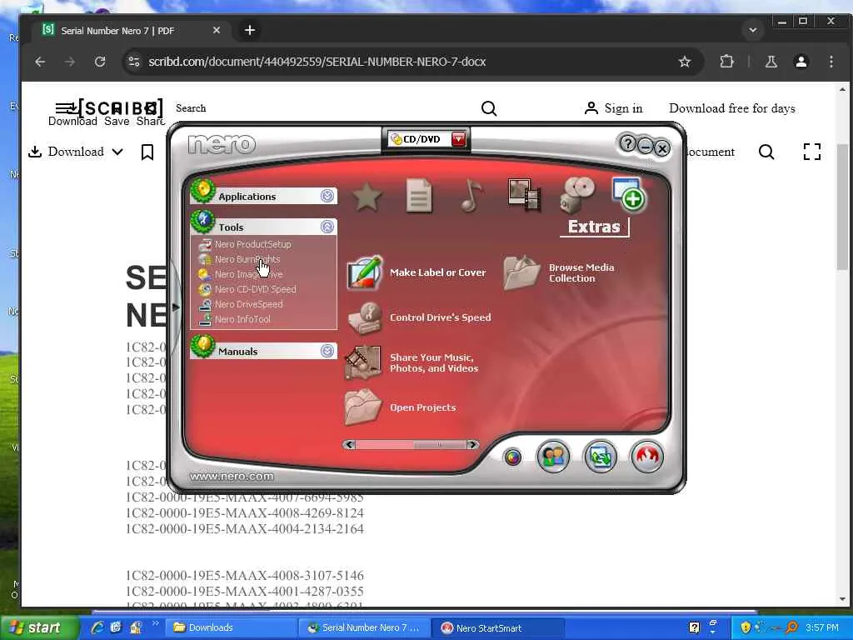Image resolution: width=853 pixels, height=640 pixels.
Task: Click the color scheme wheel button
Action: tap(512, 457)
